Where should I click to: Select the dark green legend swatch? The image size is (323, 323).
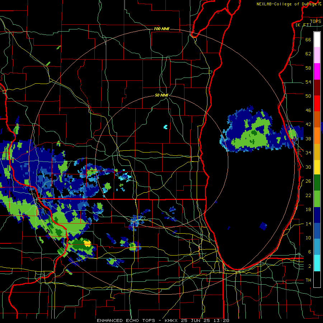tap(317, 183)
